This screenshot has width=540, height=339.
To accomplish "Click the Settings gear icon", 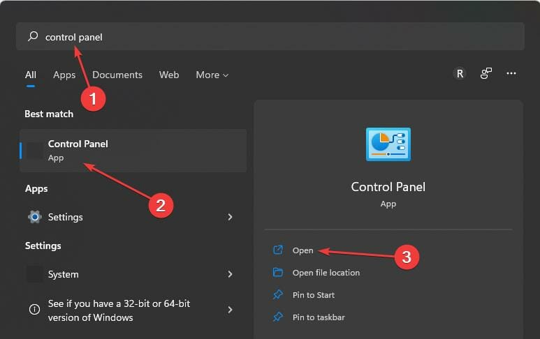I will [34, 217].
